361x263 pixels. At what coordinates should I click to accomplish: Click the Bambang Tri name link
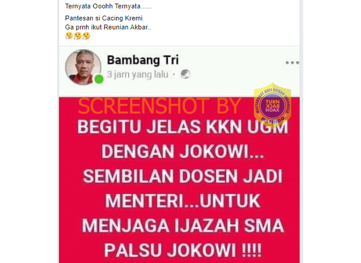(143, 60)
